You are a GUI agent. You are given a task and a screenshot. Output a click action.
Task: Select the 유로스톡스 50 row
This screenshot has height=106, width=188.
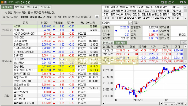(57, 85)
